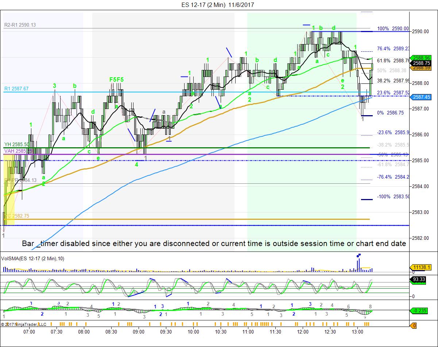This screenshot has height=347, width=438.
Task: Click the 08:30 time axis label
Action: 111,332
